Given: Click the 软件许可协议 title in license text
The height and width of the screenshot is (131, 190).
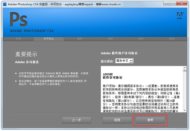Looking at the screenshot, I should coord(112,78).
